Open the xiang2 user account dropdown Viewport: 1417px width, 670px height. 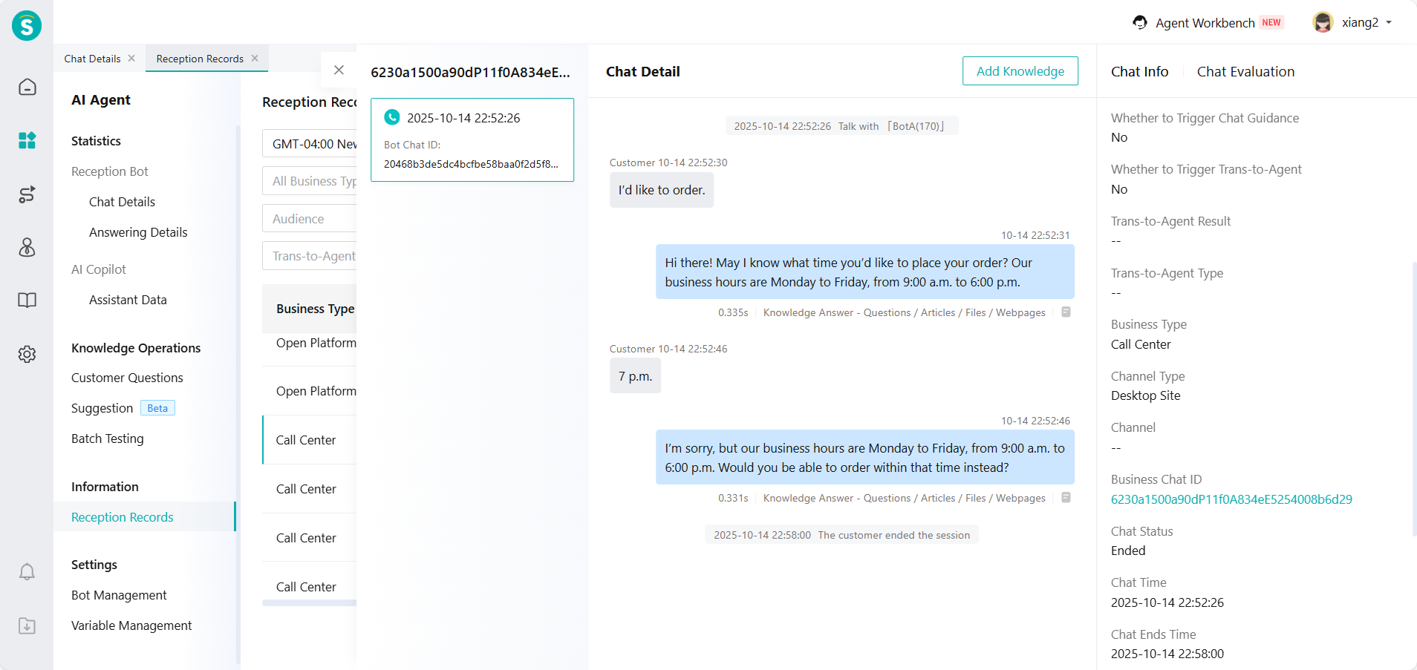(1352, 22)
